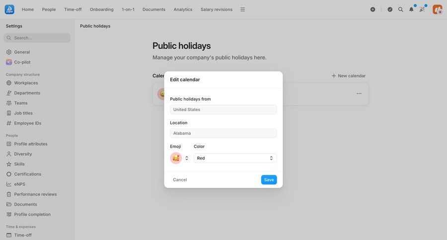Open Profile completion settings
447x240 pixels.
[x=32, y=214]
